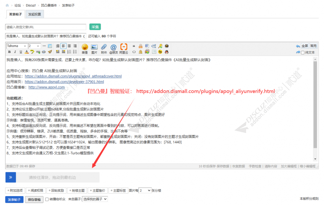Click the editor vertical scrollbar
This screenshot has height=205, width=324.
tap(315, 104)
